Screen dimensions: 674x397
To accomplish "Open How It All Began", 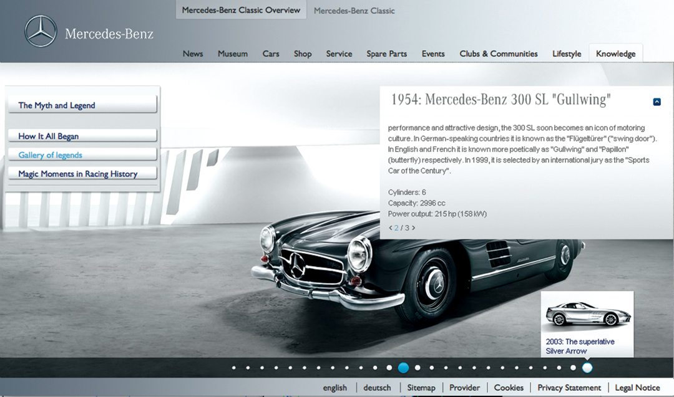I will (82, 136).
